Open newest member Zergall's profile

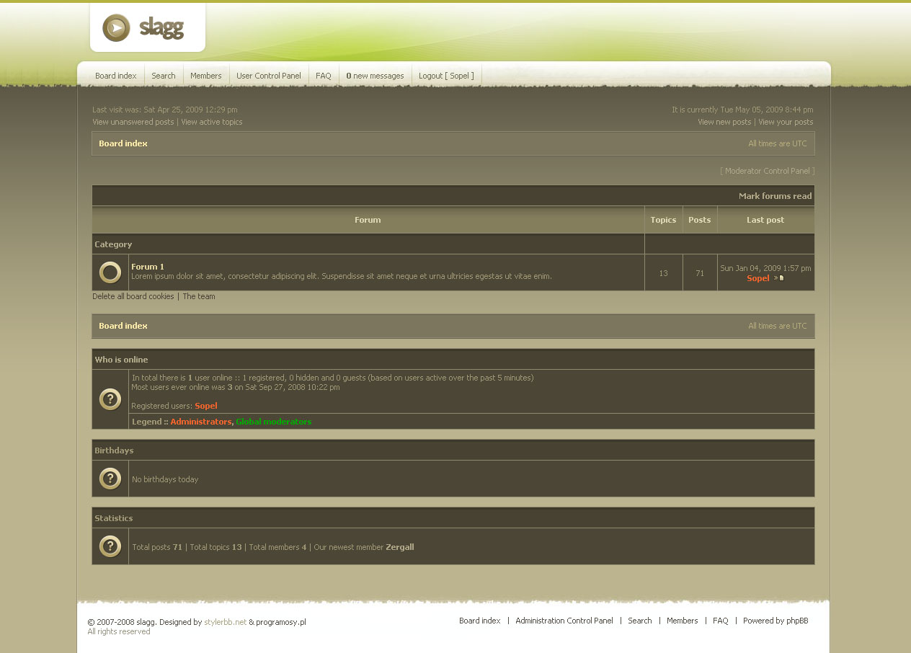pos(400,547)
